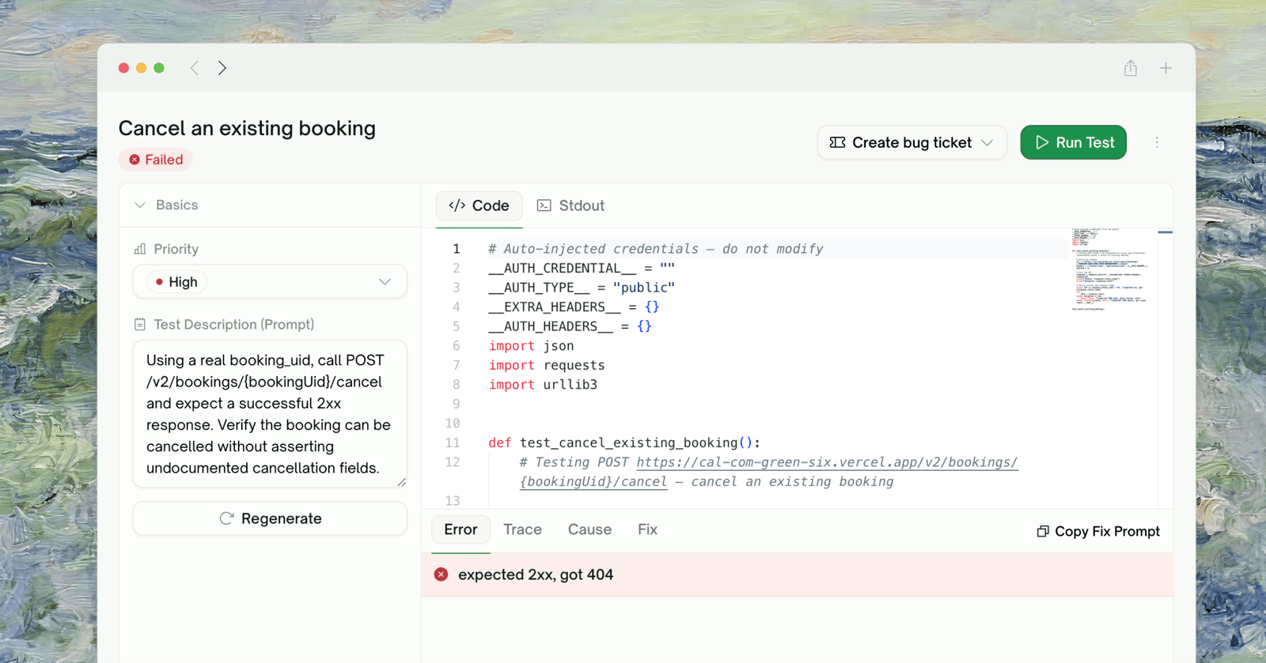Switch to the Stdout tab
Screen dimensions: 1266x663
click(570, 205)
